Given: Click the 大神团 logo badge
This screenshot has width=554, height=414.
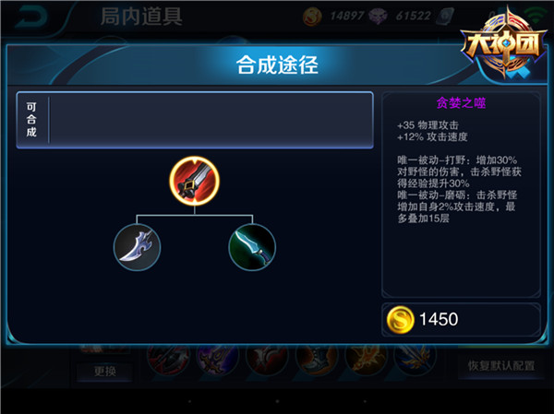Looking at the screenshot, I should [x=503, y=44].
